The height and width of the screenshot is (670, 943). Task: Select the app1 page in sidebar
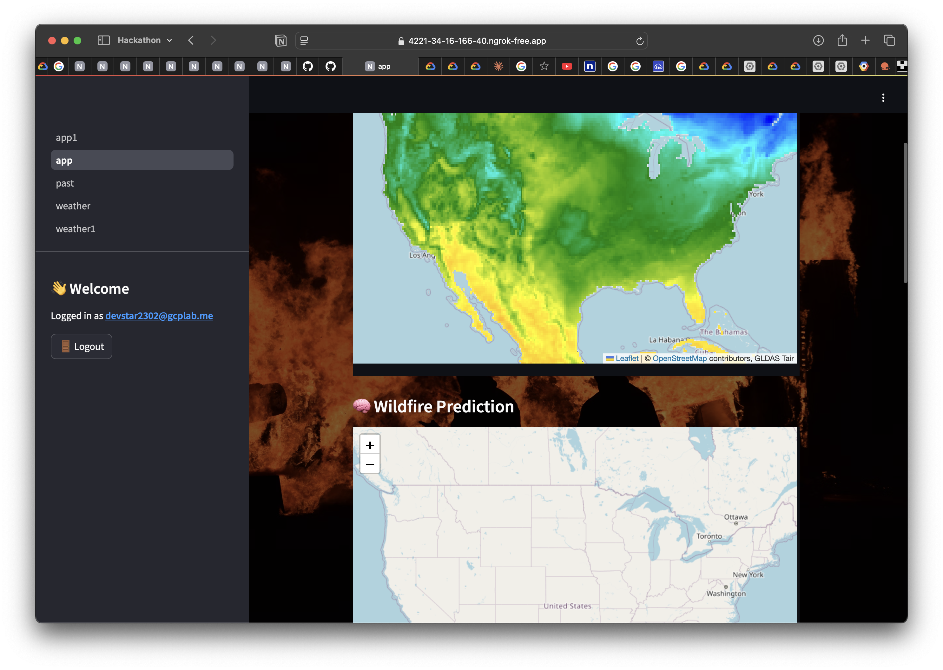pyautogui.click(x=66, y=137)
